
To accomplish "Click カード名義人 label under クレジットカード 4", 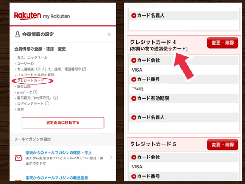I will pos(151,117).
